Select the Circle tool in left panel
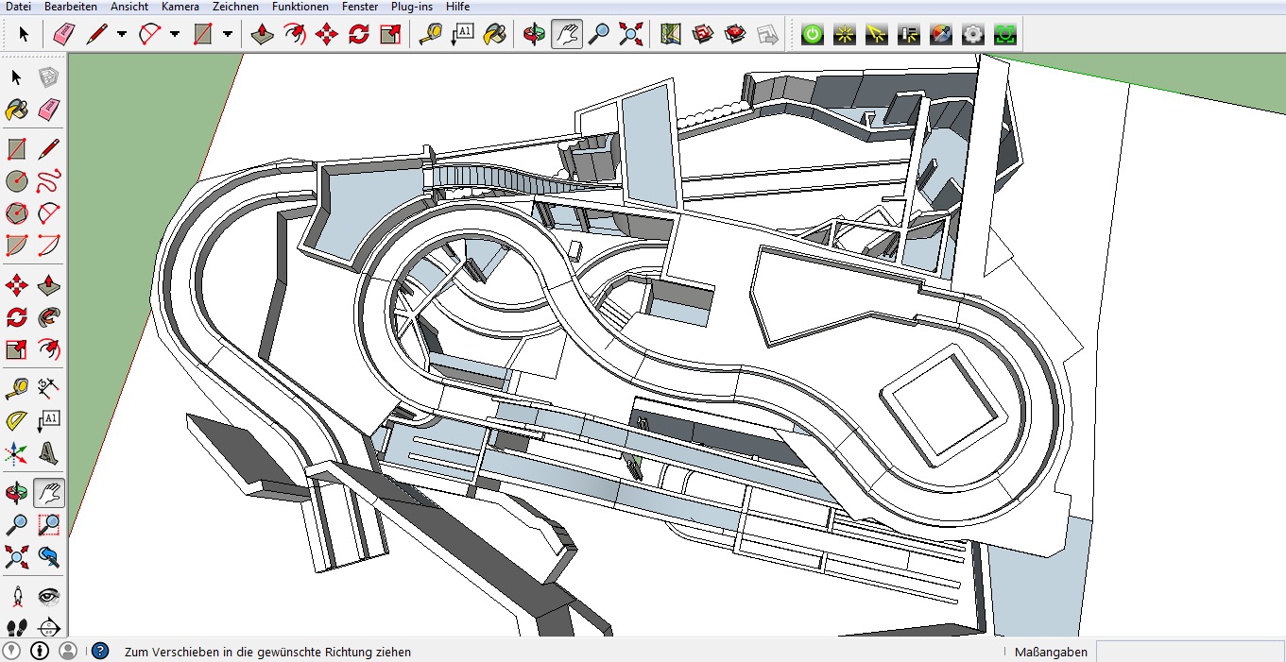 pyautogui.click(x=17, y=180)
